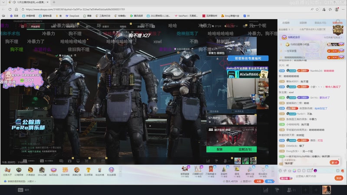Open the 粉丝家园 activity icon
The height and width of the screenshot is (195, 347).
(111, 171)
